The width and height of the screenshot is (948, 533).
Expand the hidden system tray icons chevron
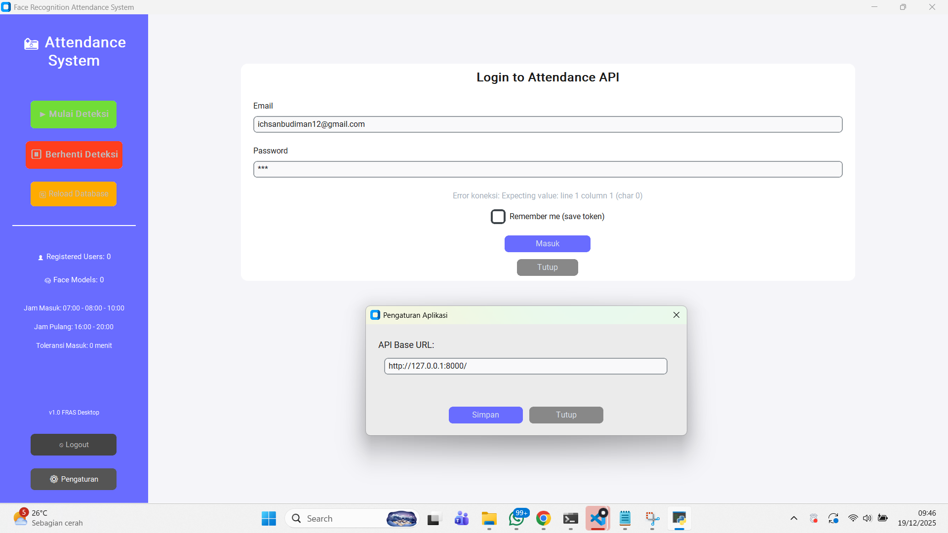793,518
